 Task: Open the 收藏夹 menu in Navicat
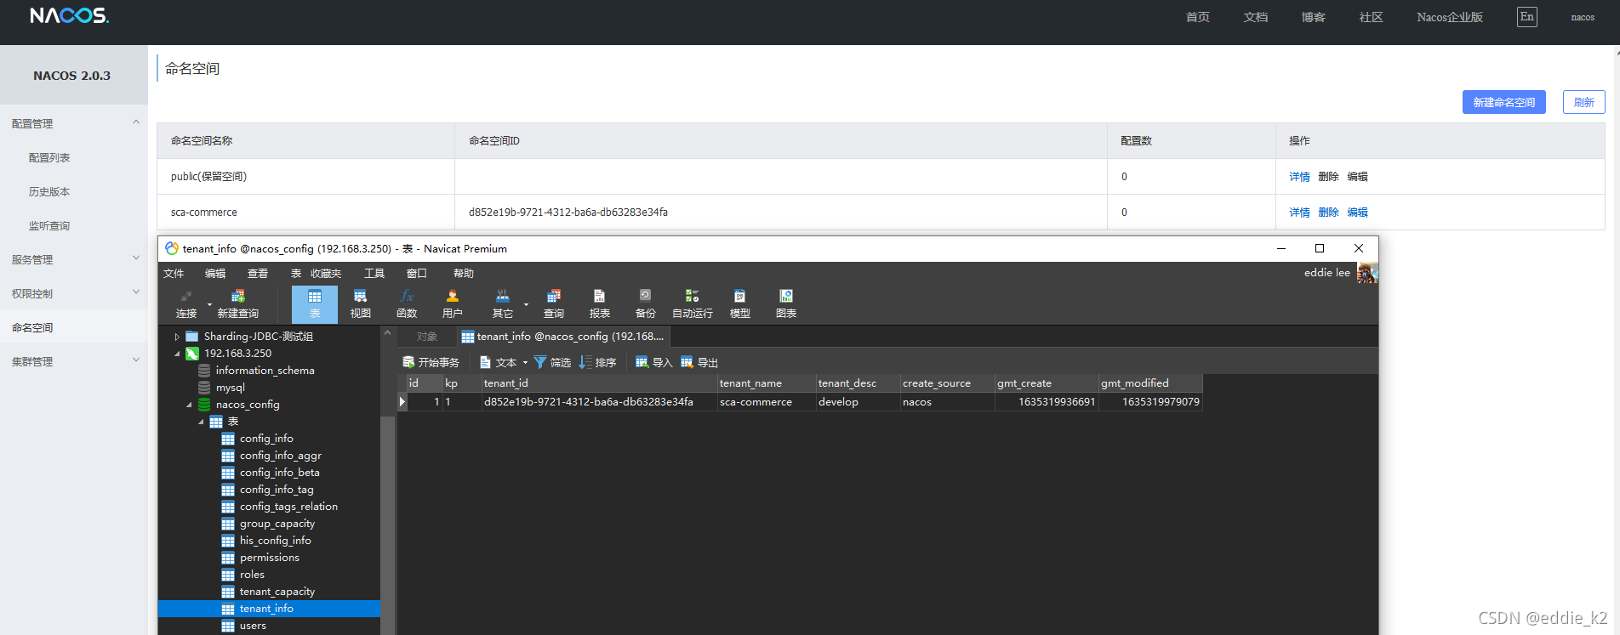tap(326, 274)
